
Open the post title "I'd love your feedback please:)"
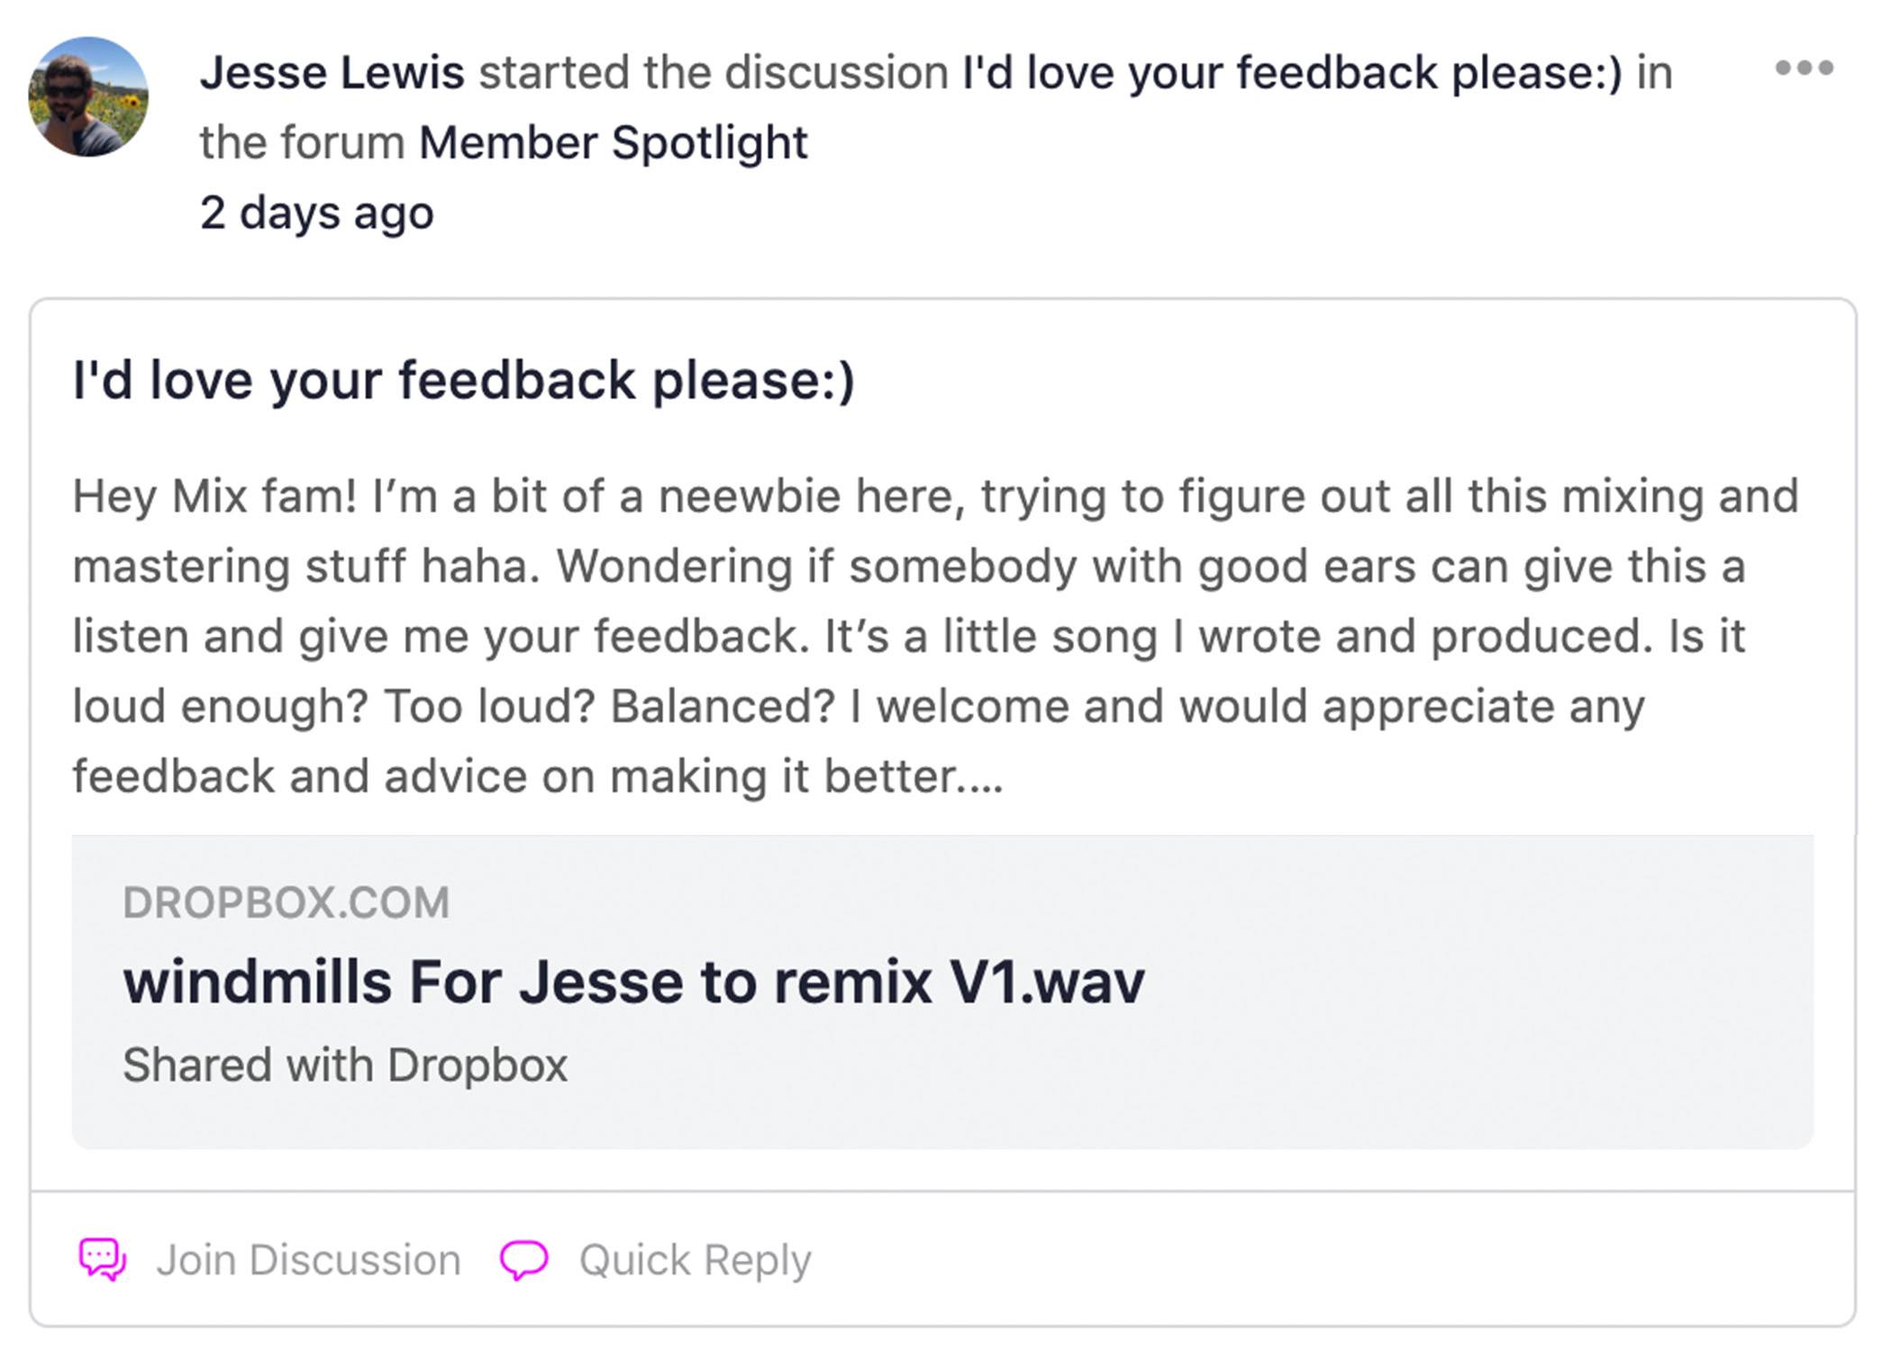[x=463, y=379]
